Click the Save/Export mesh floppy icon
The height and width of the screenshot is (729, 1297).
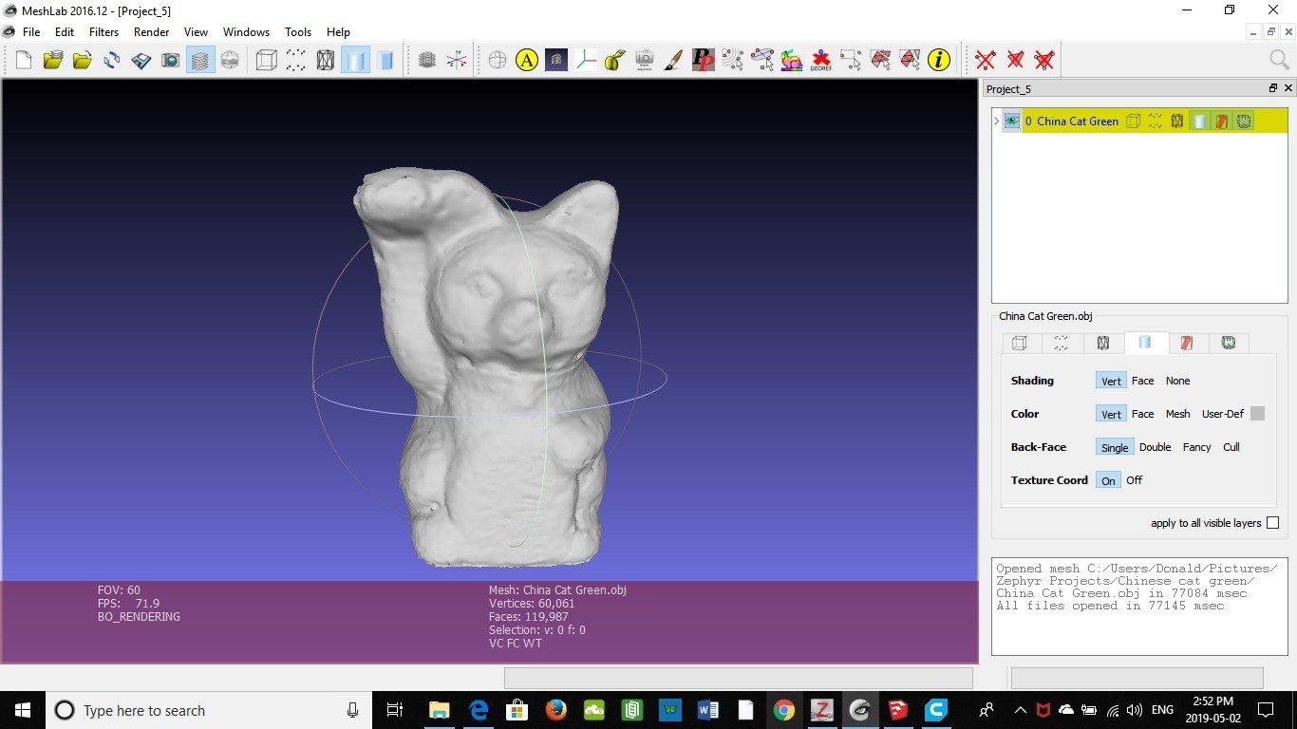click(141, 61)
